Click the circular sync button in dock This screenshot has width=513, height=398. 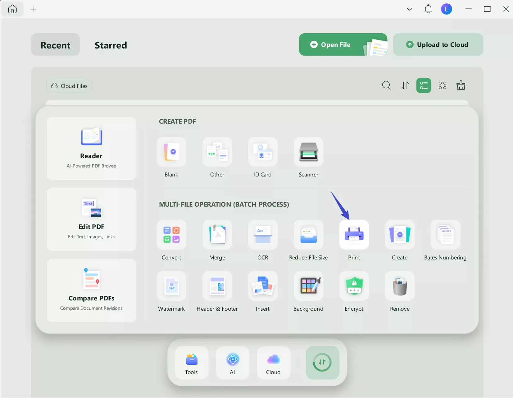point(322,363)
